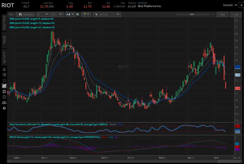Click the chart settings gear icon
Image resolution: width=244 pixels, height=164 pixels.
[x=78, y=14]
